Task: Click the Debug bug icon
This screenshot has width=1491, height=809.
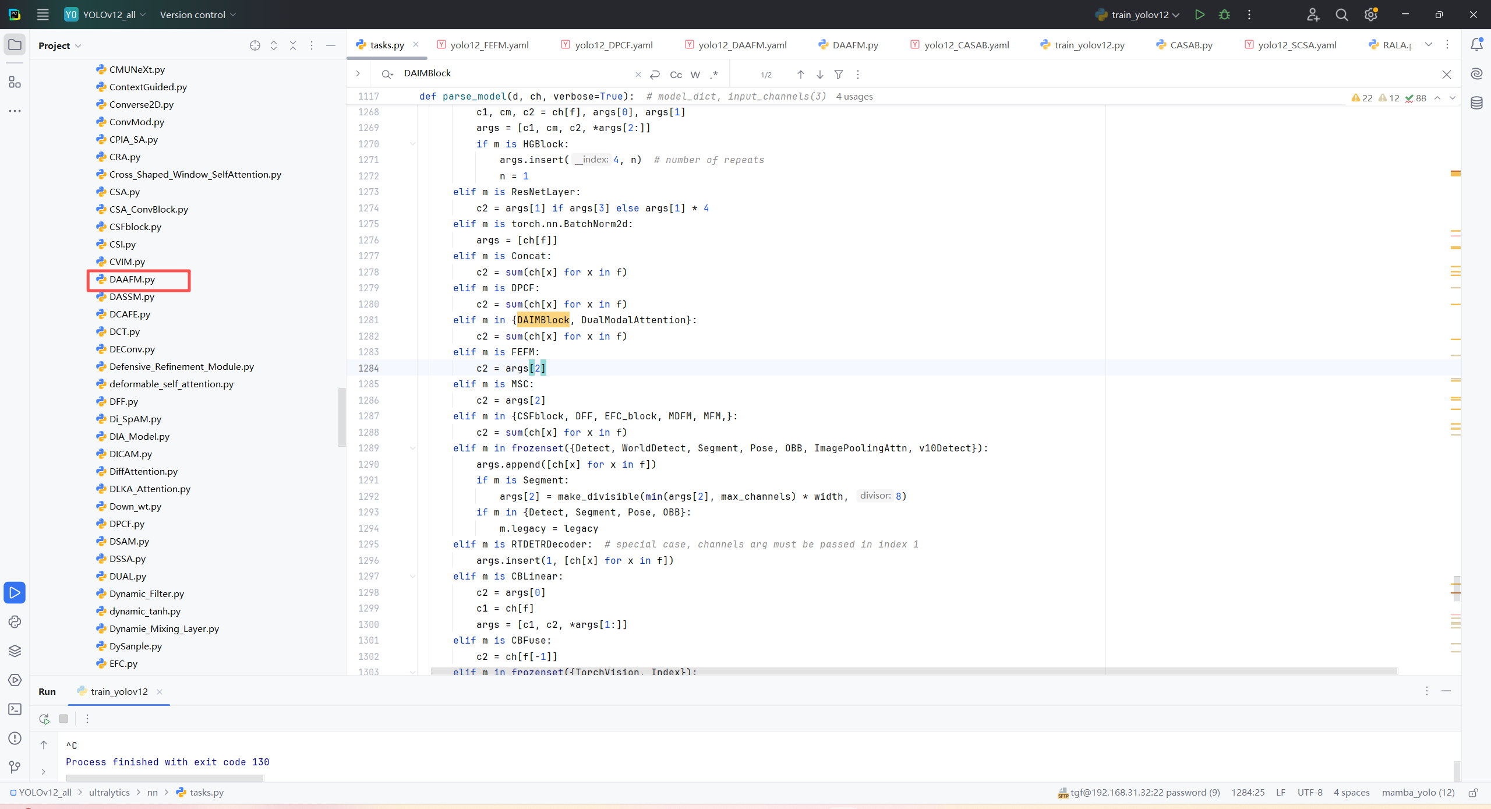Action: [1224, 15]
